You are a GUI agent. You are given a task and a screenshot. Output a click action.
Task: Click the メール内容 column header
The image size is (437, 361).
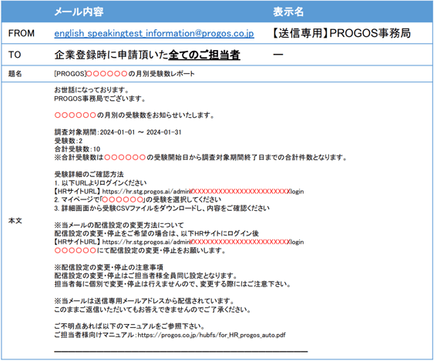(x=79, y=12)
